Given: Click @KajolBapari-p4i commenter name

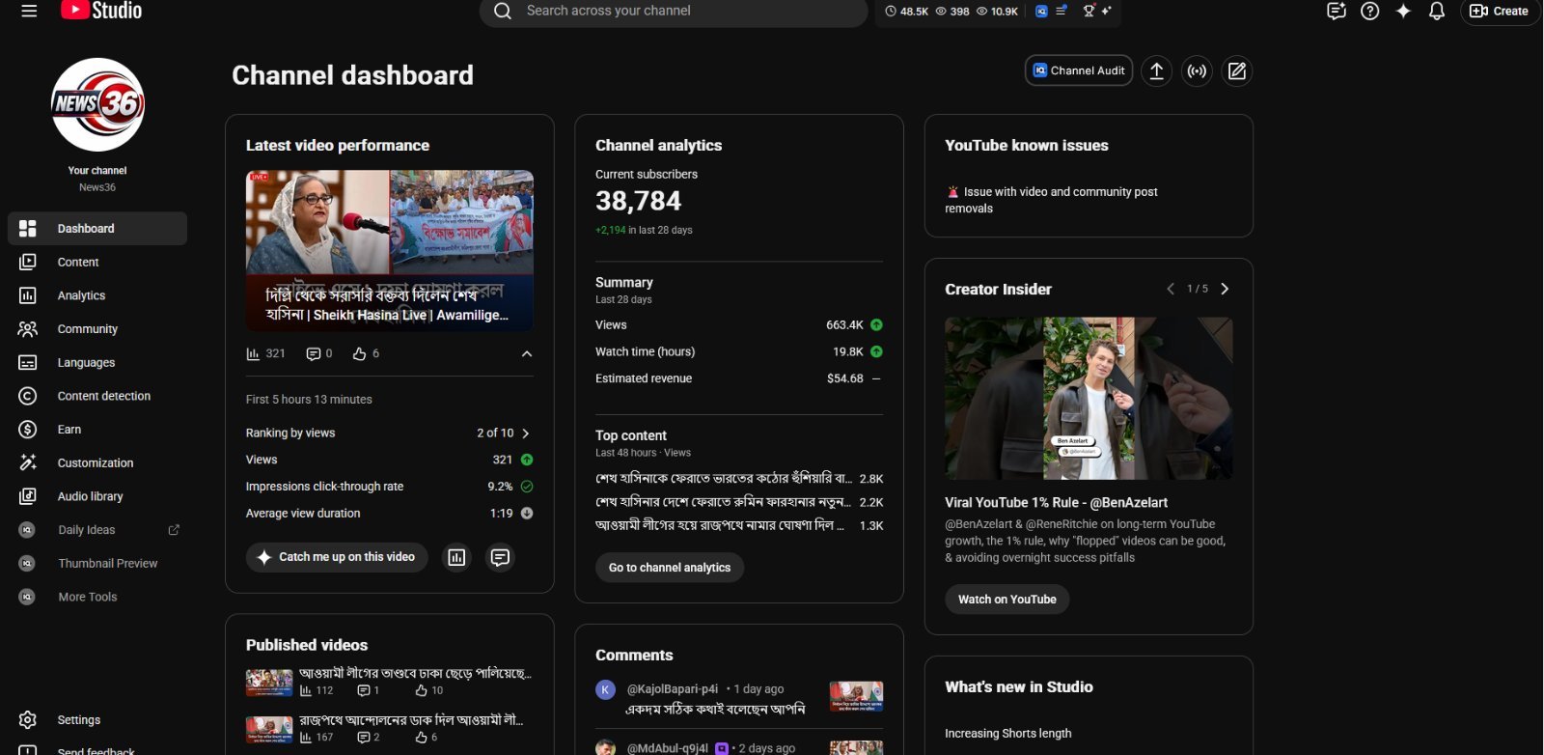Looking at the screenshot, I should (673, 689).
